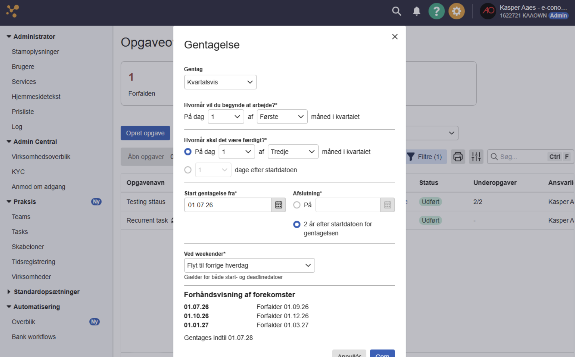Open Prisliste in sidebar
The width and height of the screenshot is (575, 357).
pos(23,112)
